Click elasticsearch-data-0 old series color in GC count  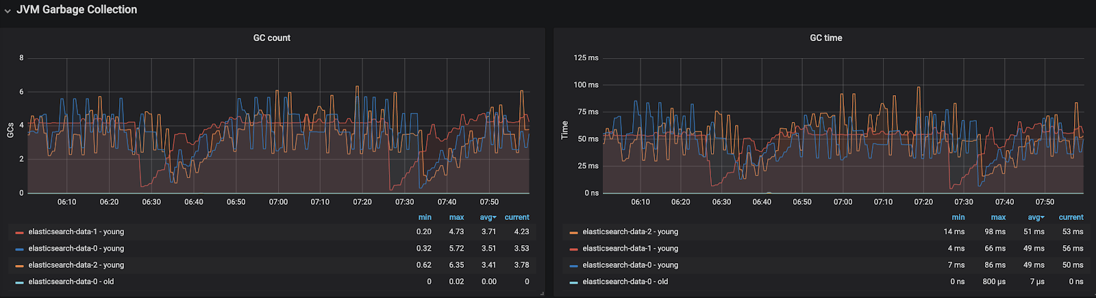tap(19, 282)
